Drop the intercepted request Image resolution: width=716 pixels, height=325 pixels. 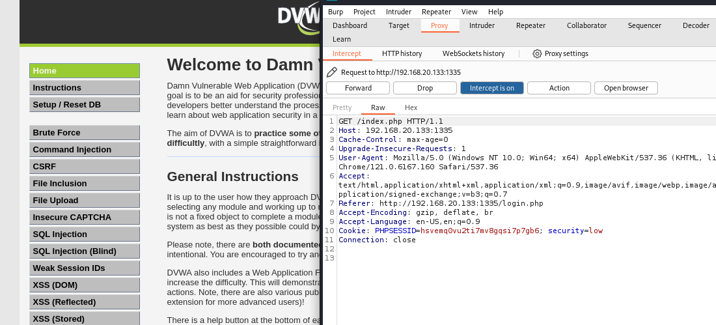coord(424,88)
